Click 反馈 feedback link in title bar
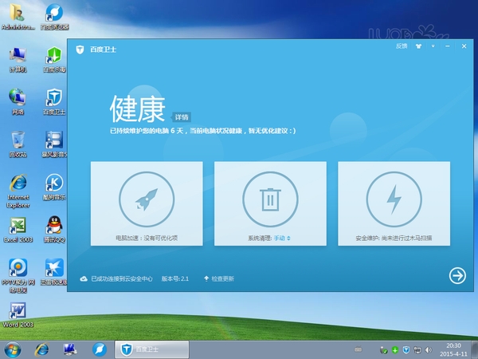 tap(402, 46)
